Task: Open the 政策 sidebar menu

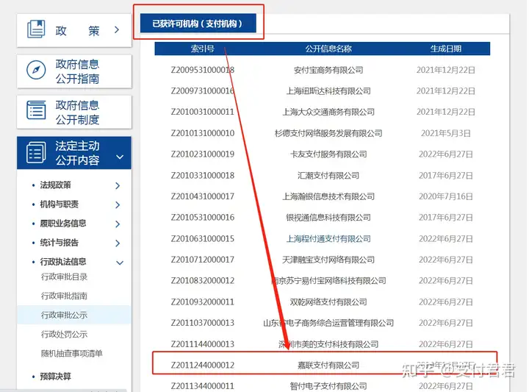Action: [x=74, y=30]
